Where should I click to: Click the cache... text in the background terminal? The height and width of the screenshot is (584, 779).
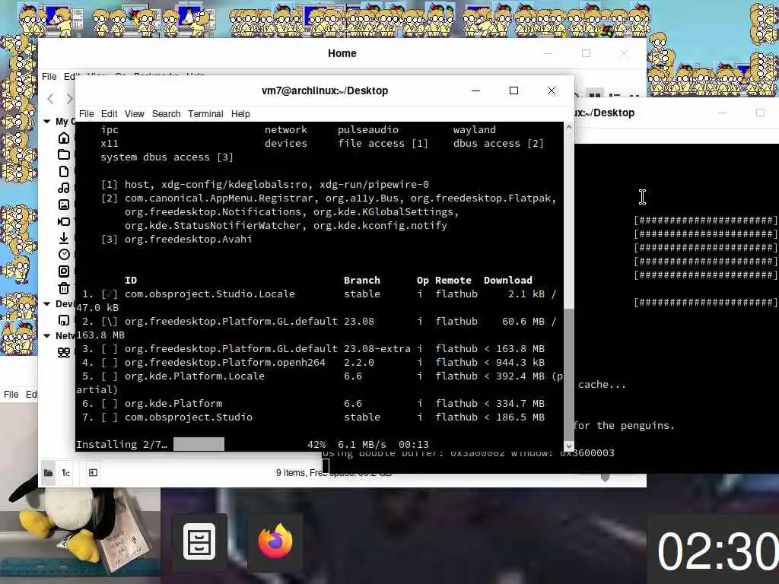coord(603,384)
